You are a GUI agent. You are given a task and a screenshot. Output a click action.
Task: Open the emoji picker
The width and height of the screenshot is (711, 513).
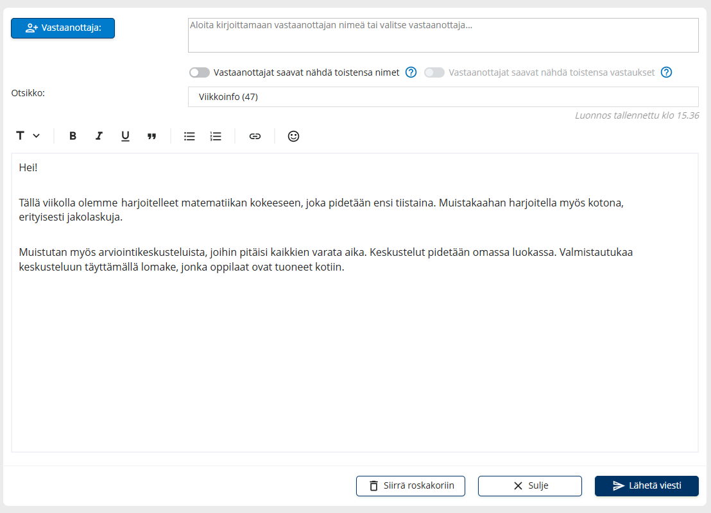[293, 136]
